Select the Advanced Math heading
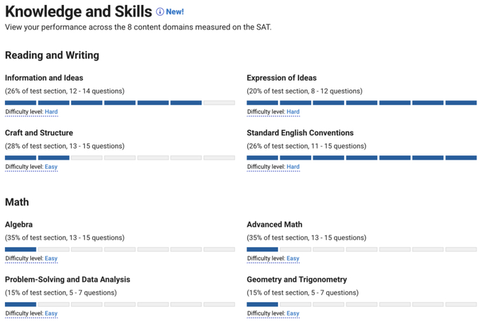 (x=274, y=224)
